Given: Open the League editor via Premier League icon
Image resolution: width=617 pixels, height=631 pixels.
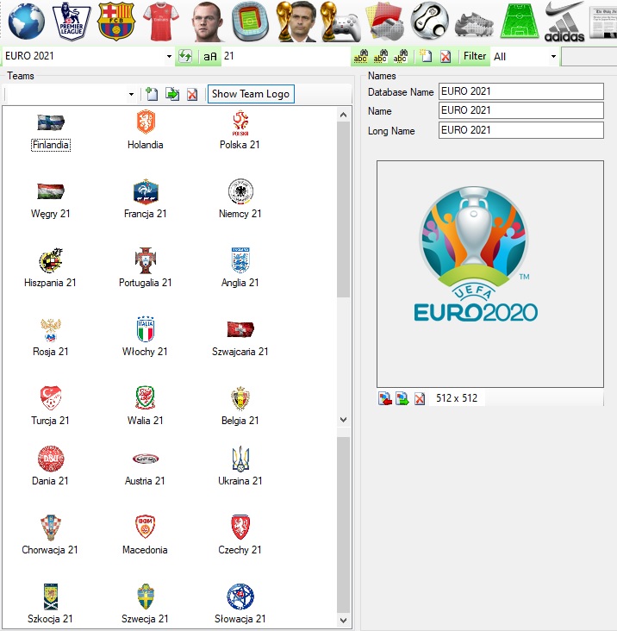Looking at the screenshot, I should (72, 21).
